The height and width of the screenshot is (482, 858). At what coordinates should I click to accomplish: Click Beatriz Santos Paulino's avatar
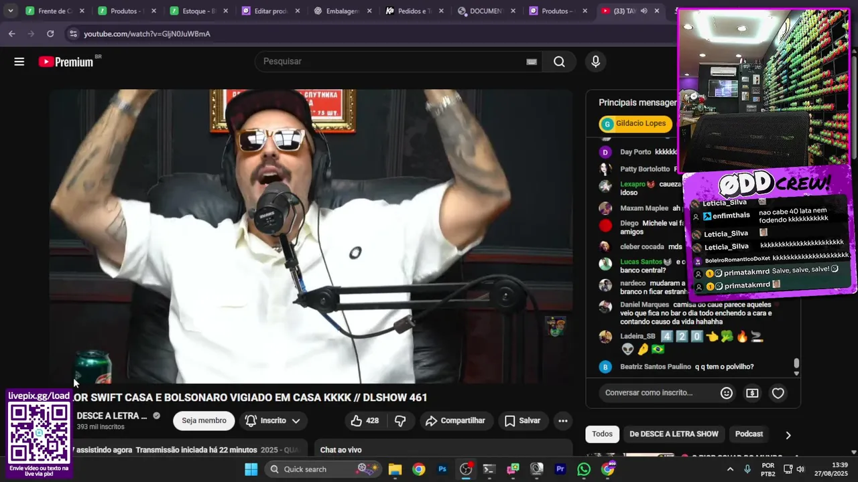[605, 367]
